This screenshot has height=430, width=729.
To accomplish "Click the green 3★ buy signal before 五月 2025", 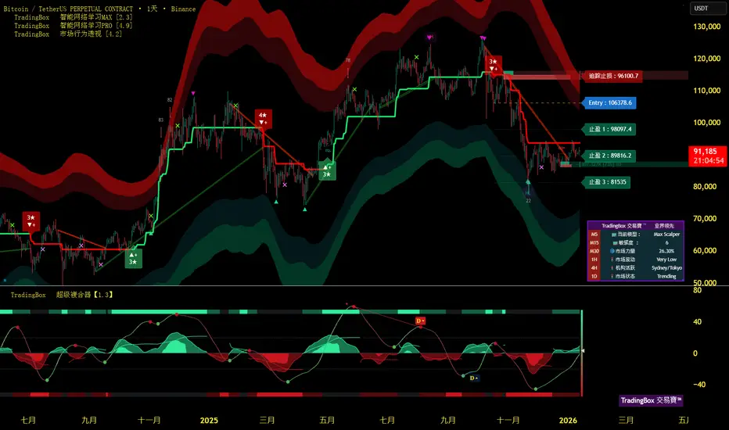I will [x=327, y=170].
